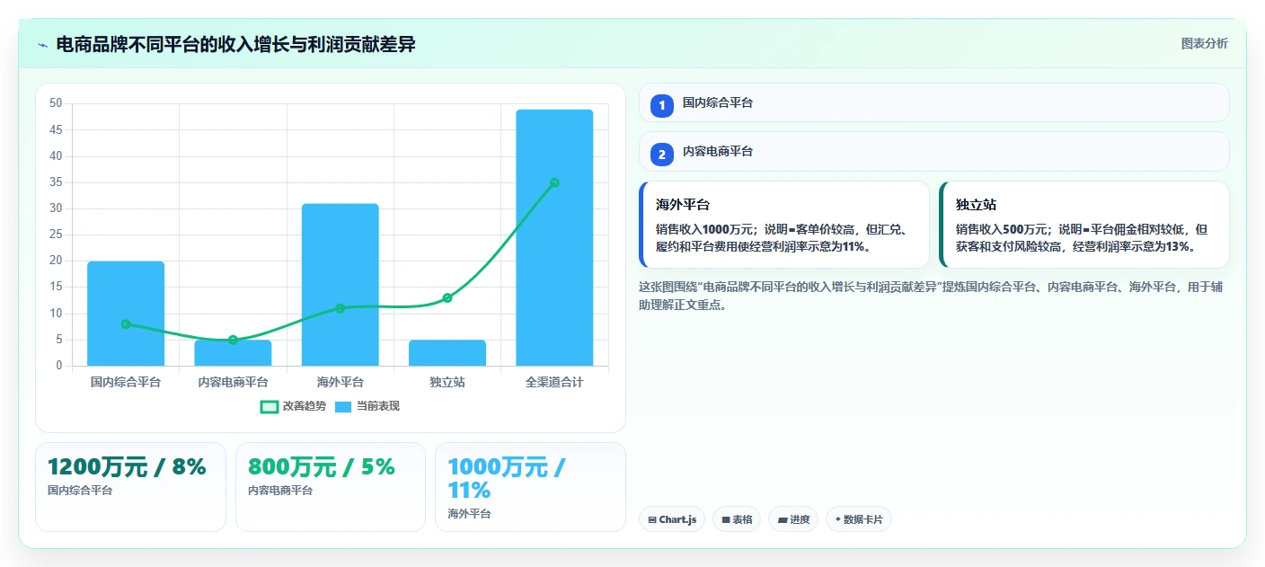Viewport: 1265px width, 567px height.
Task: Click the 国内综合平台 x-axis label
Action: point(126,382)
